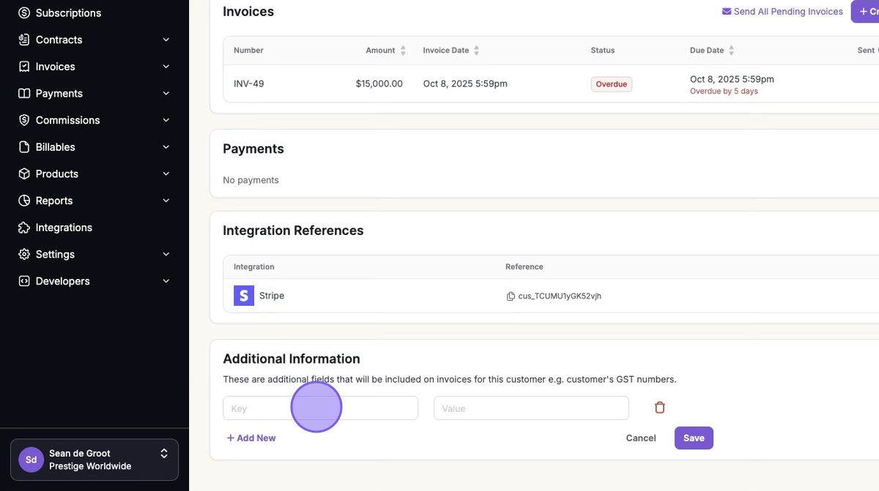Save the additional information fields
The width and height of the screenshot is (879, 491).
tap(693, 438)
